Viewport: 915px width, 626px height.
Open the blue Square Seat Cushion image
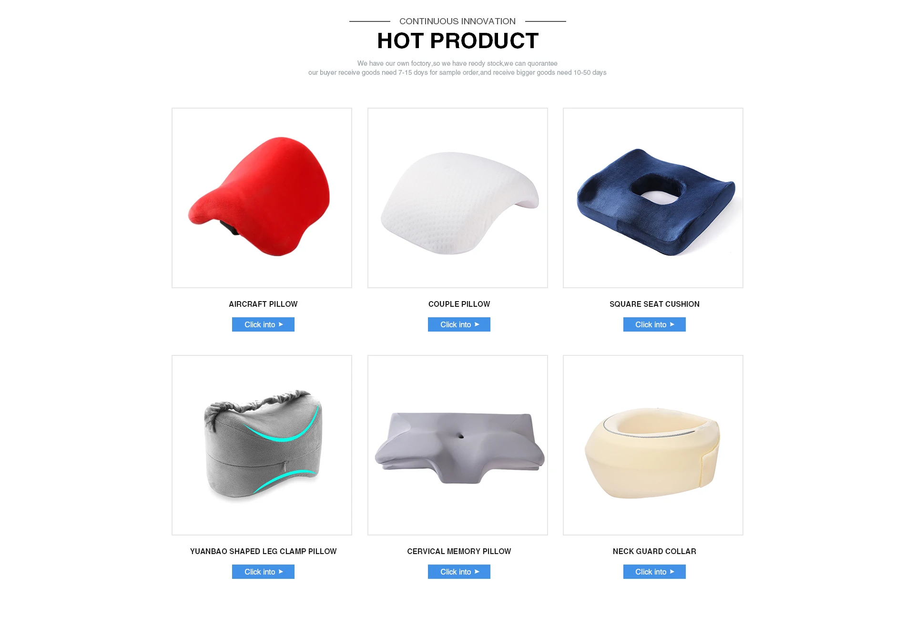coord(653,198)
